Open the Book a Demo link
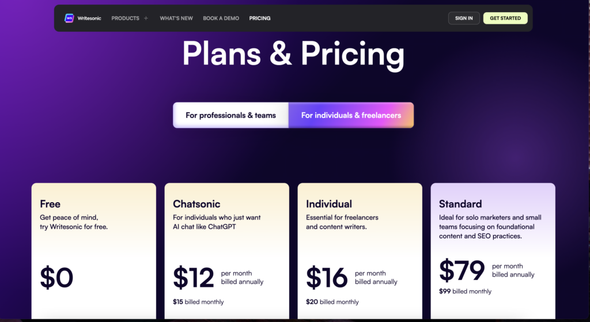The height and width of the screenshot is (322, 590). tap(221, 18)
